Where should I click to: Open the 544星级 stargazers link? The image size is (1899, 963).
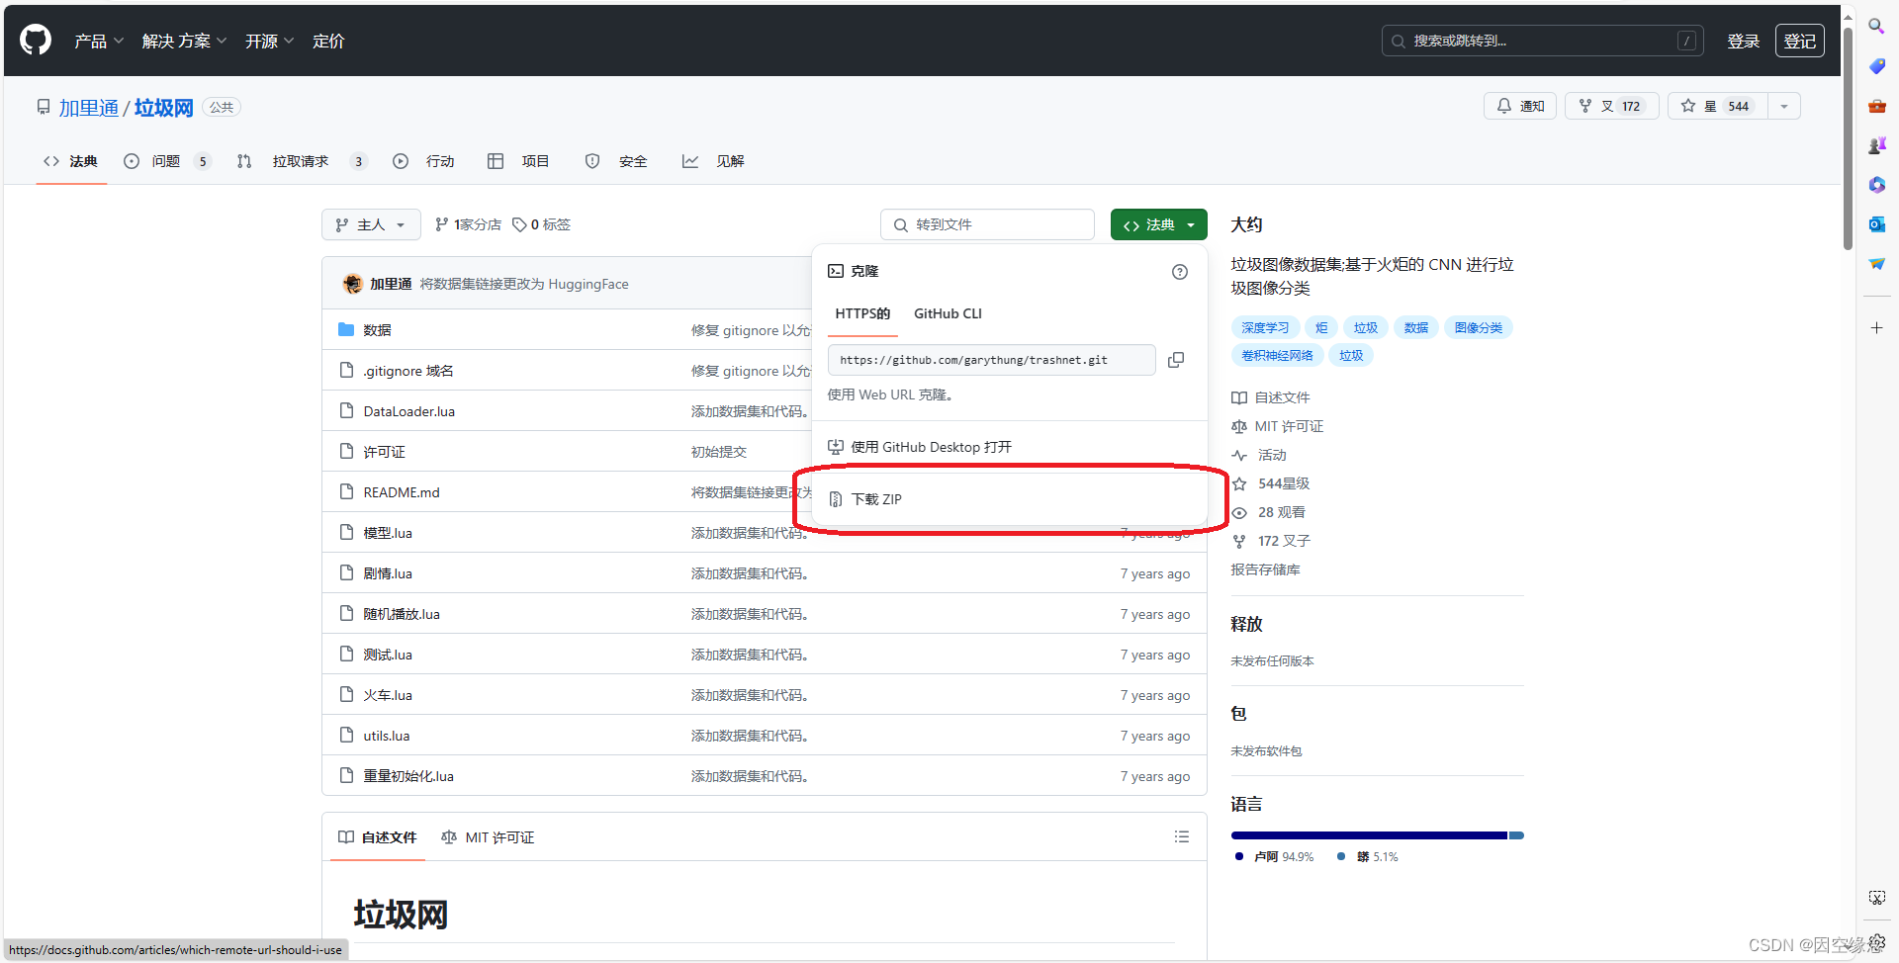pos(1271,483)
